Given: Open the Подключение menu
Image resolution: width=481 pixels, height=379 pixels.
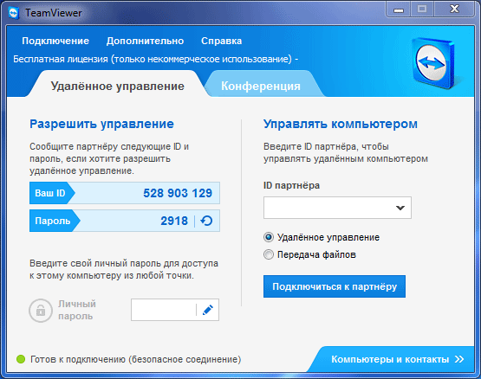Looking at the screenshot, I should [55, 41].
